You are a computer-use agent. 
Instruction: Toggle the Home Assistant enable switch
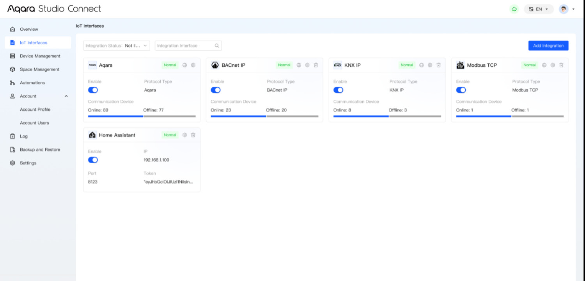click(x=93, y=160)
